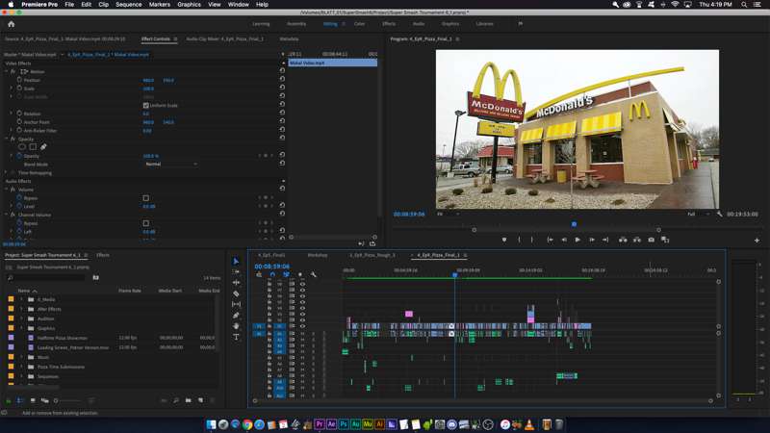770x433 pixels.
Task: Toggle Volume Bypass checkbox
Action: [146, 198]
